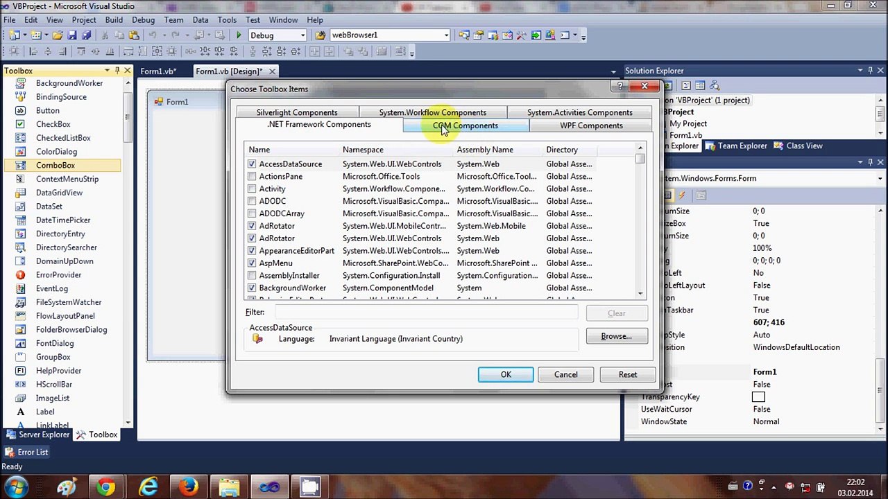Click the Paste clipboard icon
888x499 pixels.
pos(134,35)
